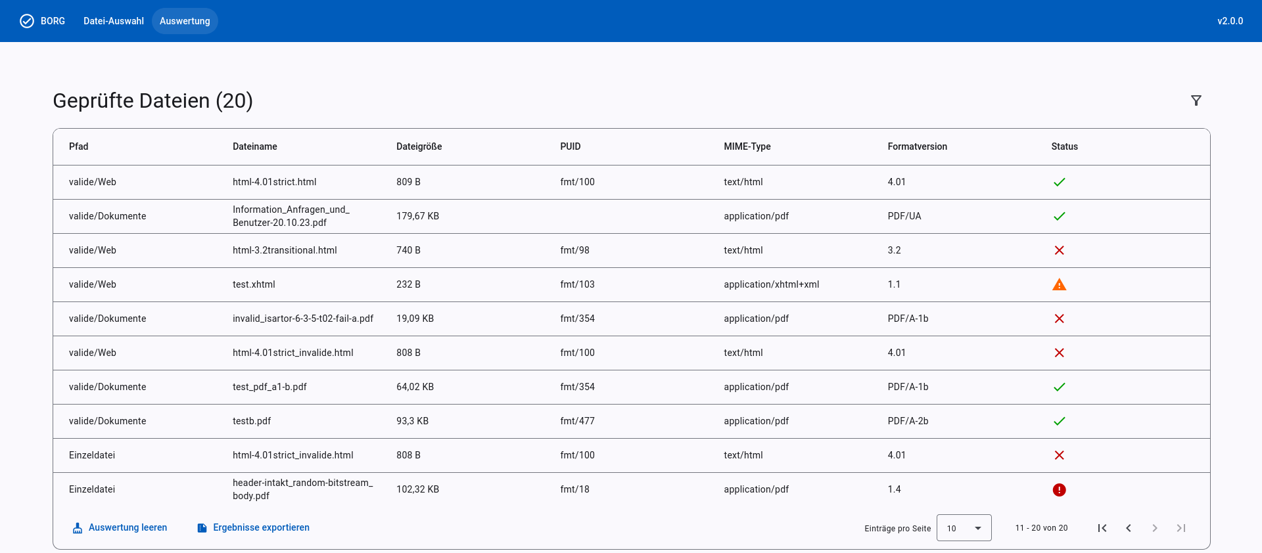Click the fmt/18 PUID cell

(x=574, y=489)
